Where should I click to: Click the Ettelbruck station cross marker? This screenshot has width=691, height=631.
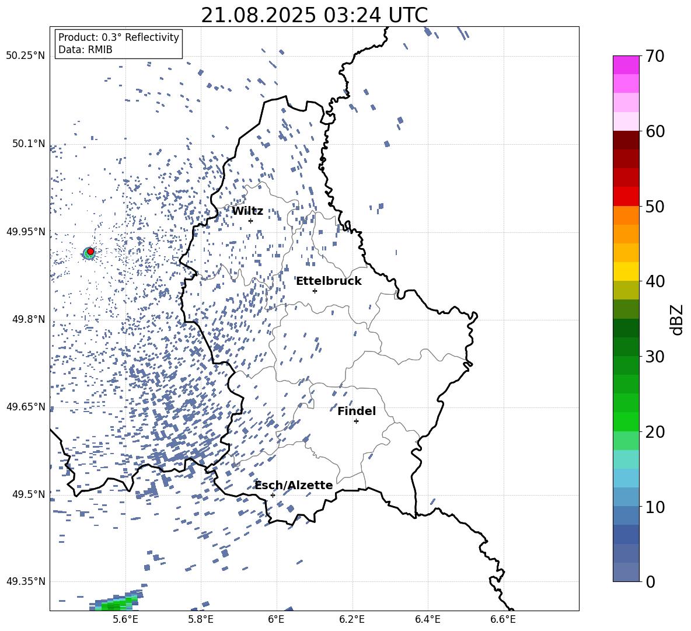click(315, 291)
